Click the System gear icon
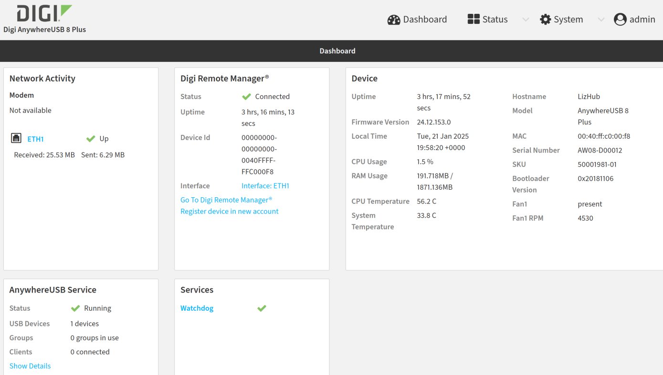 point(545,20)
